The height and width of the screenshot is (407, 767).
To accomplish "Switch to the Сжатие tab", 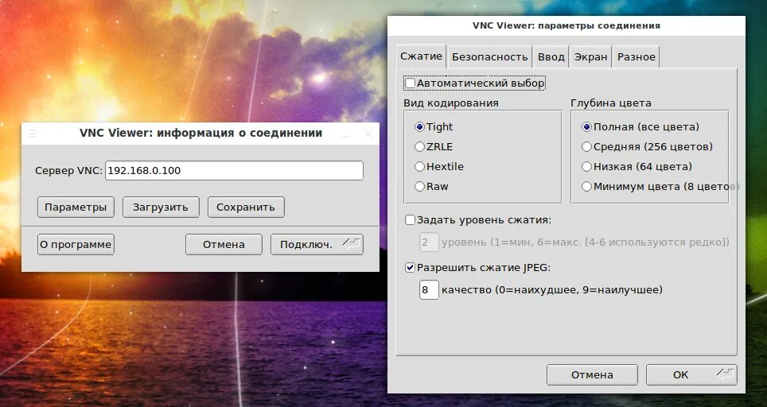I will click(x=421, y=56).
